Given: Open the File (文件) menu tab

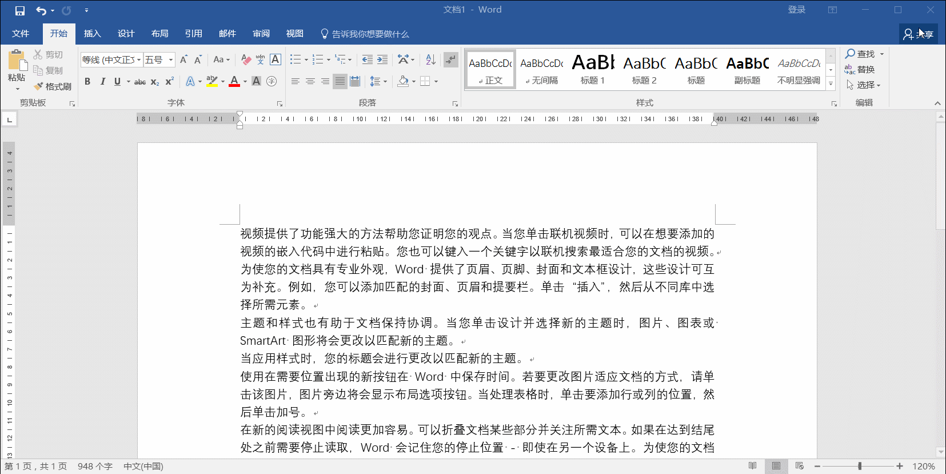Looking at the screenshot, I should click(x=21, y=34).
